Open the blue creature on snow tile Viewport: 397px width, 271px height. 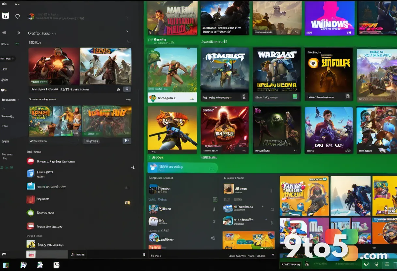[x=350, y=196]
